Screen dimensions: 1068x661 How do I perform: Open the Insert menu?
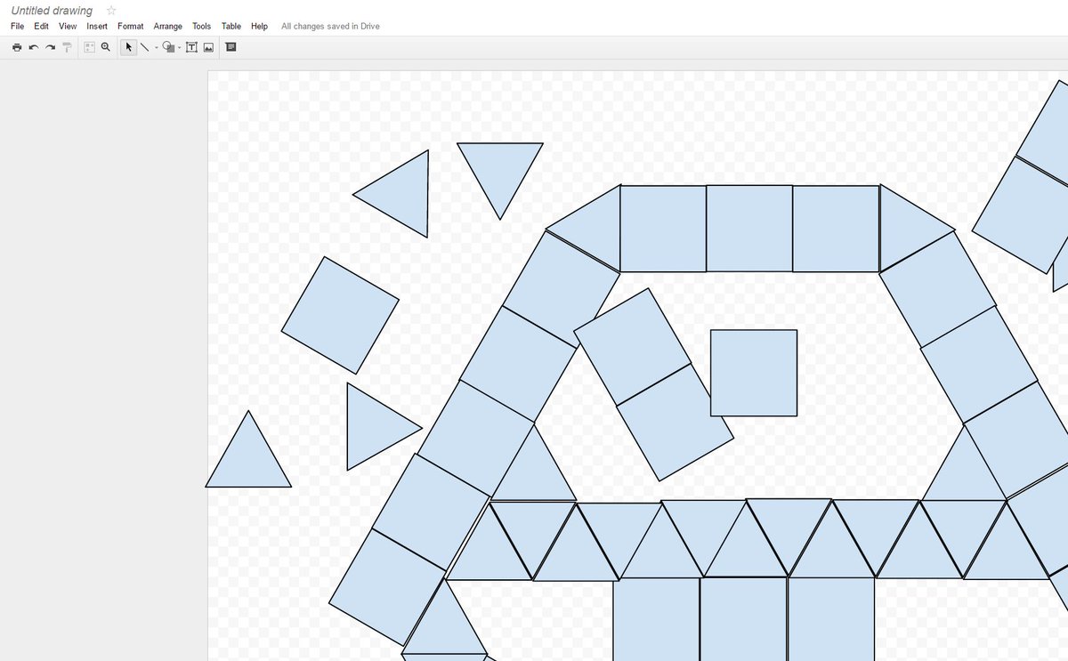pos(97,26)
